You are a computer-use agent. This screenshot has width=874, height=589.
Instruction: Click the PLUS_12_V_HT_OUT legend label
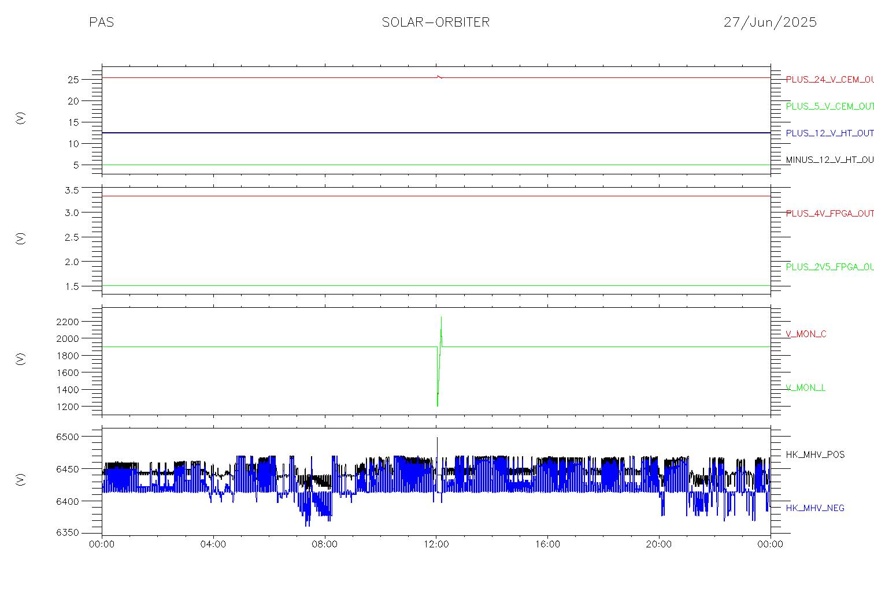tap(829, 133)
